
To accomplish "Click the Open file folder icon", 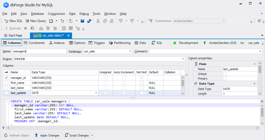I will click(71, 21).
